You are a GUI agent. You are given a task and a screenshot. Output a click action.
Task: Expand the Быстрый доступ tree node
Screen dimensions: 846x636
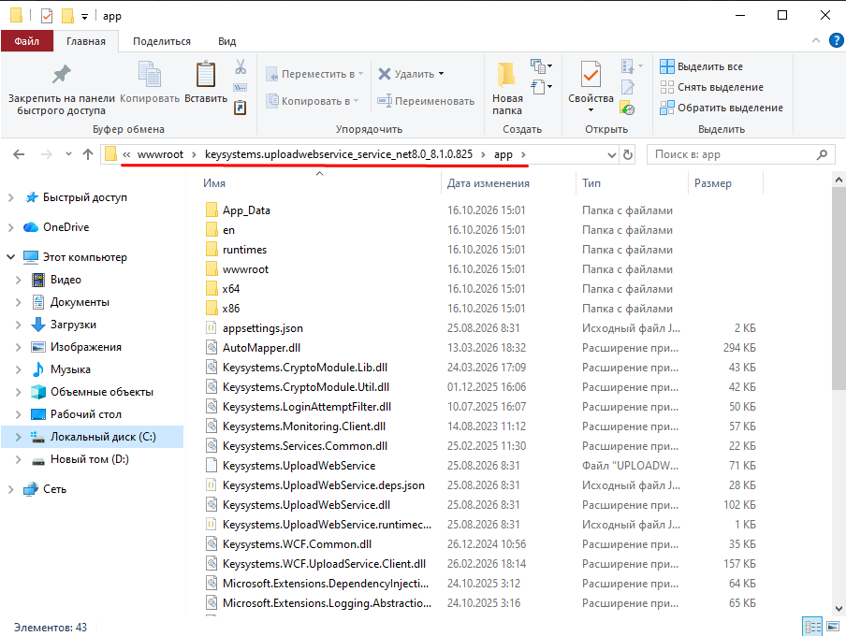point(11,197)
